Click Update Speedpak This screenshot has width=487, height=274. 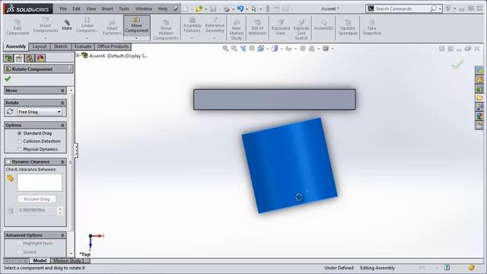click(348, 27)
